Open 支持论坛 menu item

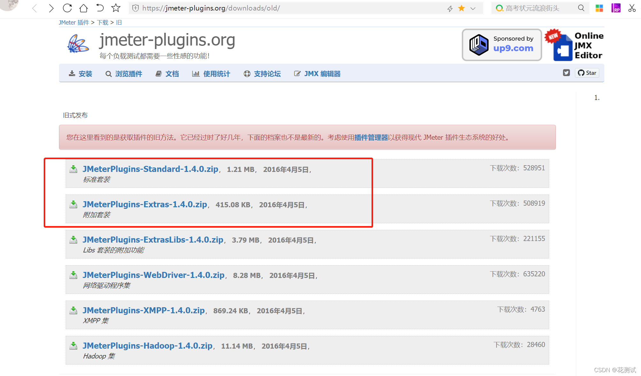tap(262, 74)
